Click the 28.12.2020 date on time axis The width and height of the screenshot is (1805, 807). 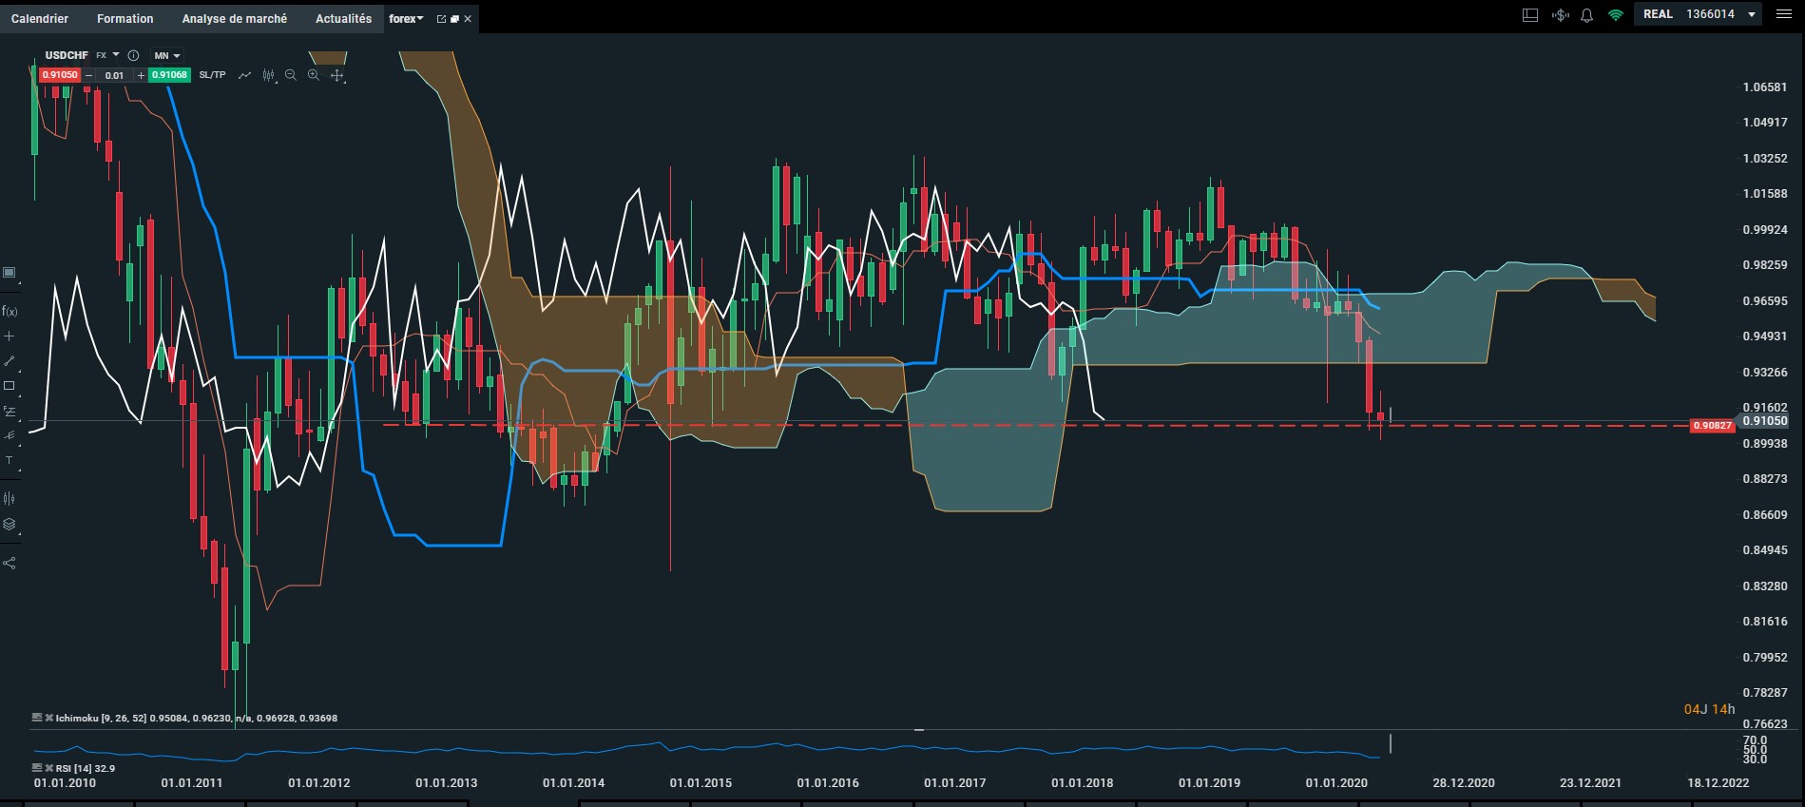click(1464, 783)
